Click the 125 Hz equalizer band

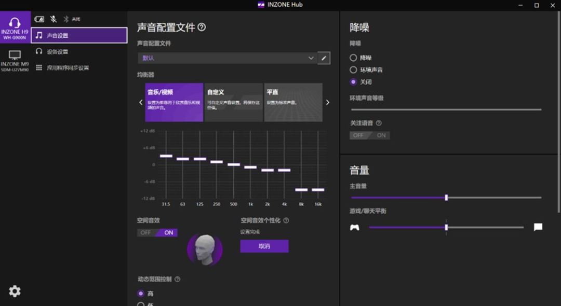200,159
